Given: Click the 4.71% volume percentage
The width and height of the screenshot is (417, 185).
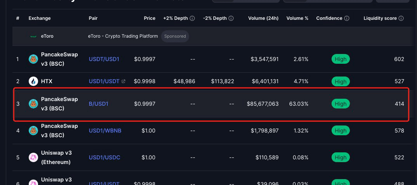Looking at the screenshot, I should 301,81.
